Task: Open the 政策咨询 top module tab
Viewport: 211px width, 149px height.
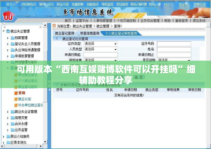Action: coord(200,4)
